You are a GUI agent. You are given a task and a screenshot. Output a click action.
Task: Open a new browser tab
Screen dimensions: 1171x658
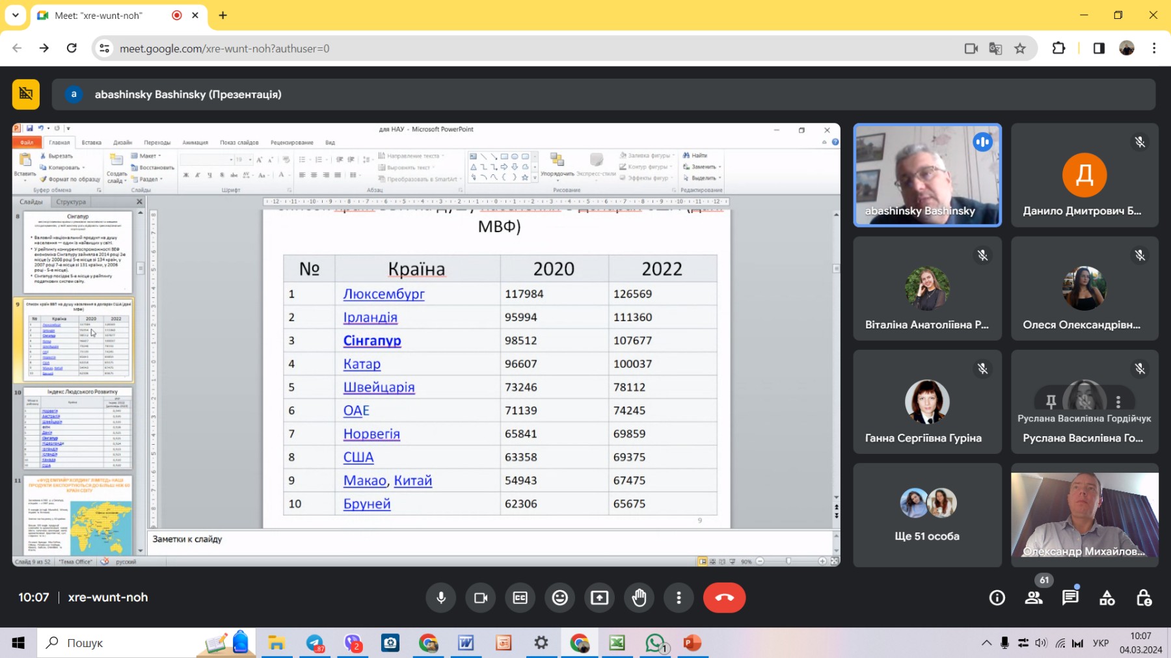pos(223,16)
